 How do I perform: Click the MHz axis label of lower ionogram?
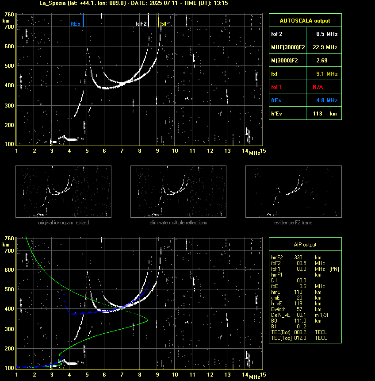tap(255, 377)
